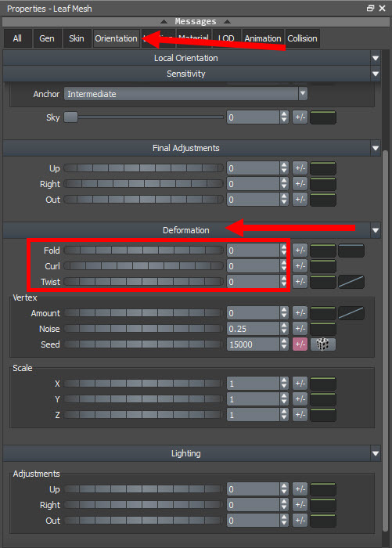Image resolution: width=392 pixels, height=548 pixels.
Task: Open Scale Y variance curve box
Action: (323, 399)
